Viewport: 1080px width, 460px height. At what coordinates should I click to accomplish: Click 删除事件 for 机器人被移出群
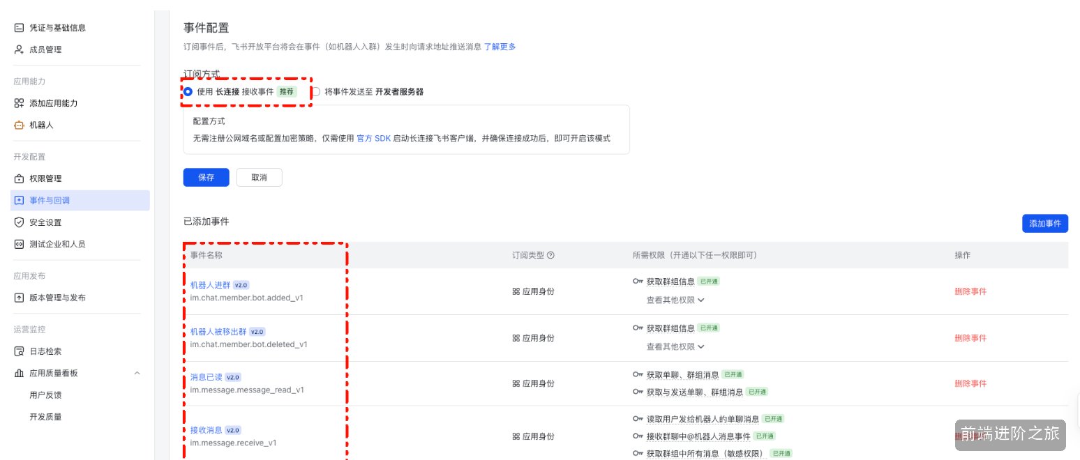point(970,337)
